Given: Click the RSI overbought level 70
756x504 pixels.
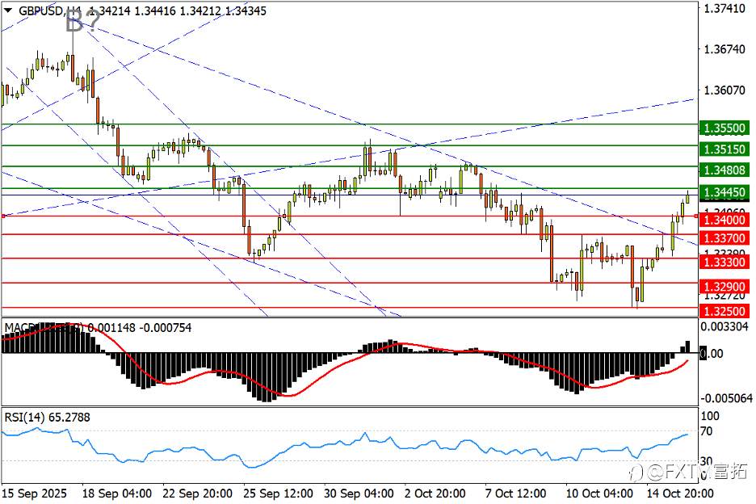Looking at the screenshot, I should [x=707, y=431].
